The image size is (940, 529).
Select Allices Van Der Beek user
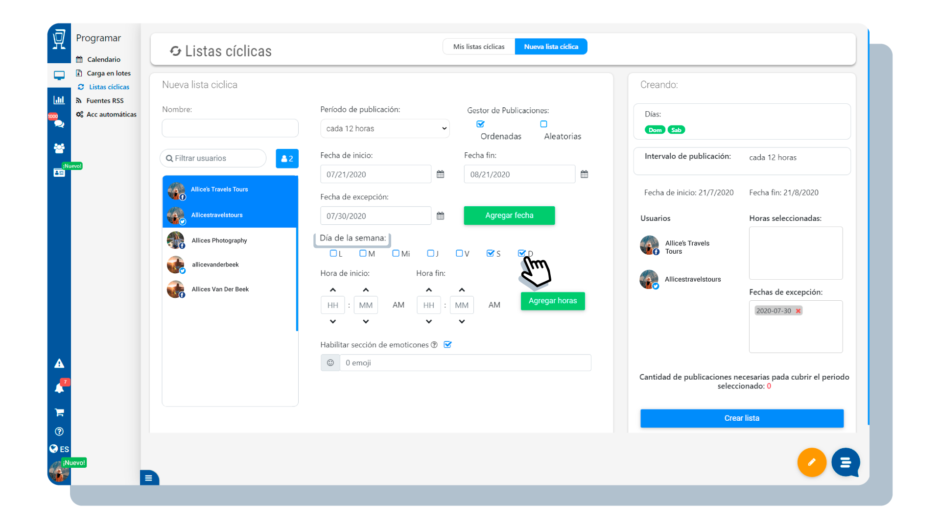point(230,289)
